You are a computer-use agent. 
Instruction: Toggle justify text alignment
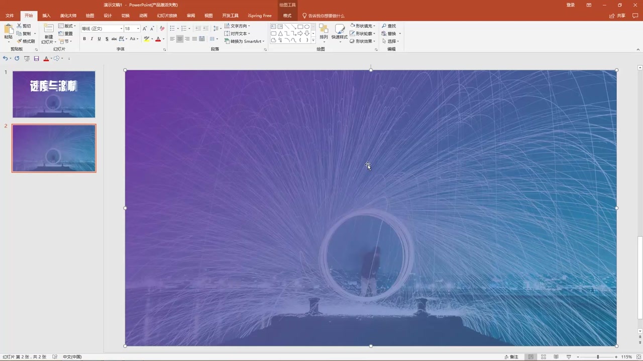pos(194,39)
